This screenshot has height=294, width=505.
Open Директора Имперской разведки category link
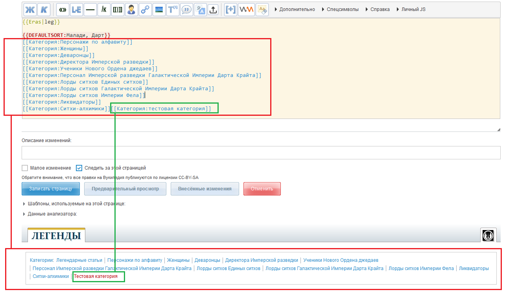[262, 260]
